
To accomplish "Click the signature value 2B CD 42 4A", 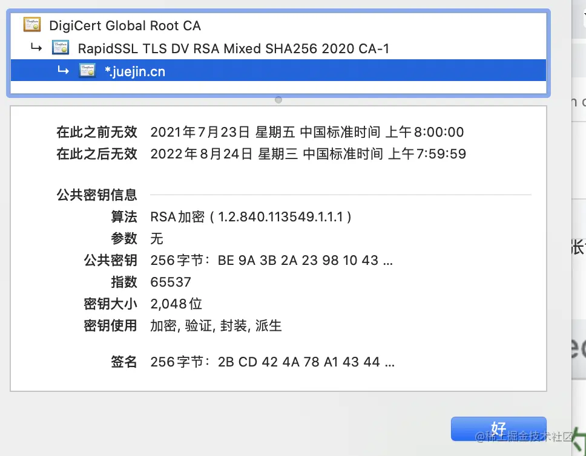I will pos(272,362).
